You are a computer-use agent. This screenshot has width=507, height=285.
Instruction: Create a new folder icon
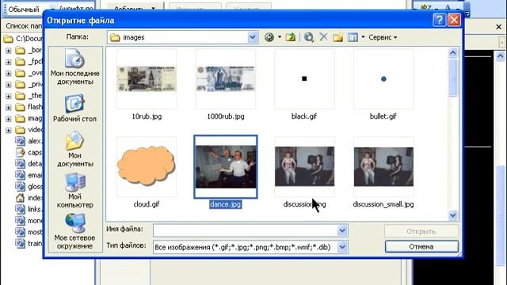pos(337,37)
